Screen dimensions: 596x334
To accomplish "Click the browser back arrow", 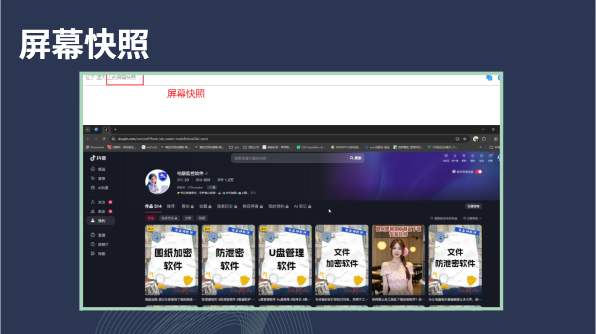I will [88, 139].
